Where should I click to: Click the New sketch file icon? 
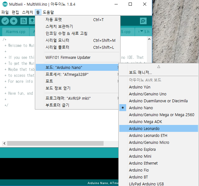(x=24, y=21)
